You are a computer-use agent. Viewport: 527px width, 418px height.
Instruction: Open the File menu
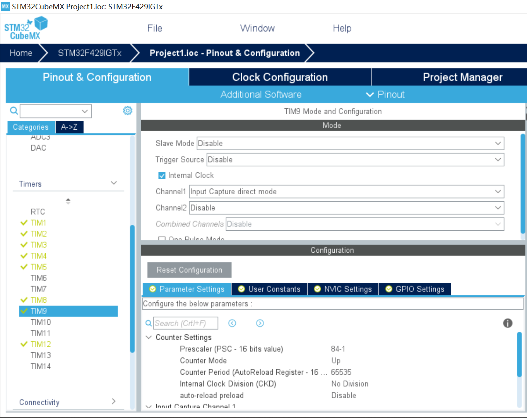[155, 28]
